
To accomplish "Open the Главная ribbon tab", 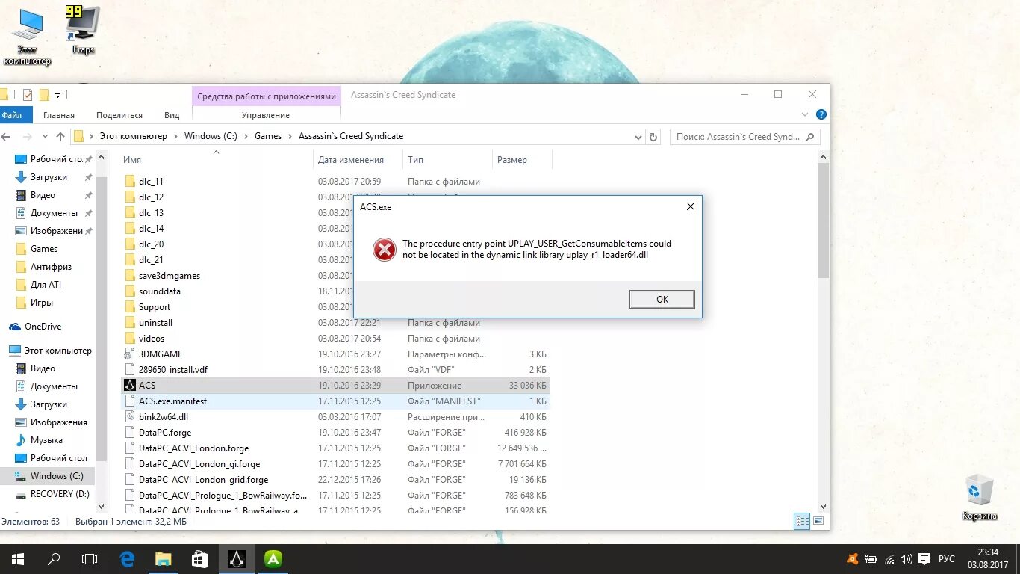I will click(59, 115).
